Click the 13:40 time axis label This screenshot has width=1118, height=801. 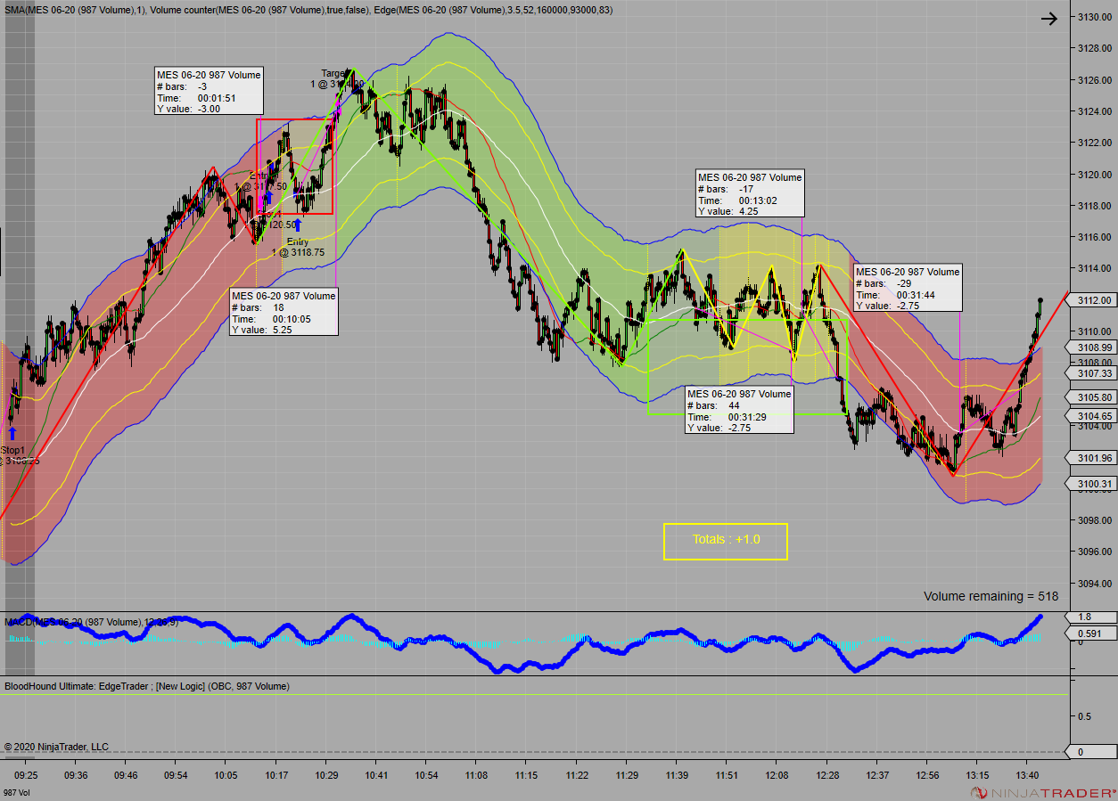tap(1028, 775)
